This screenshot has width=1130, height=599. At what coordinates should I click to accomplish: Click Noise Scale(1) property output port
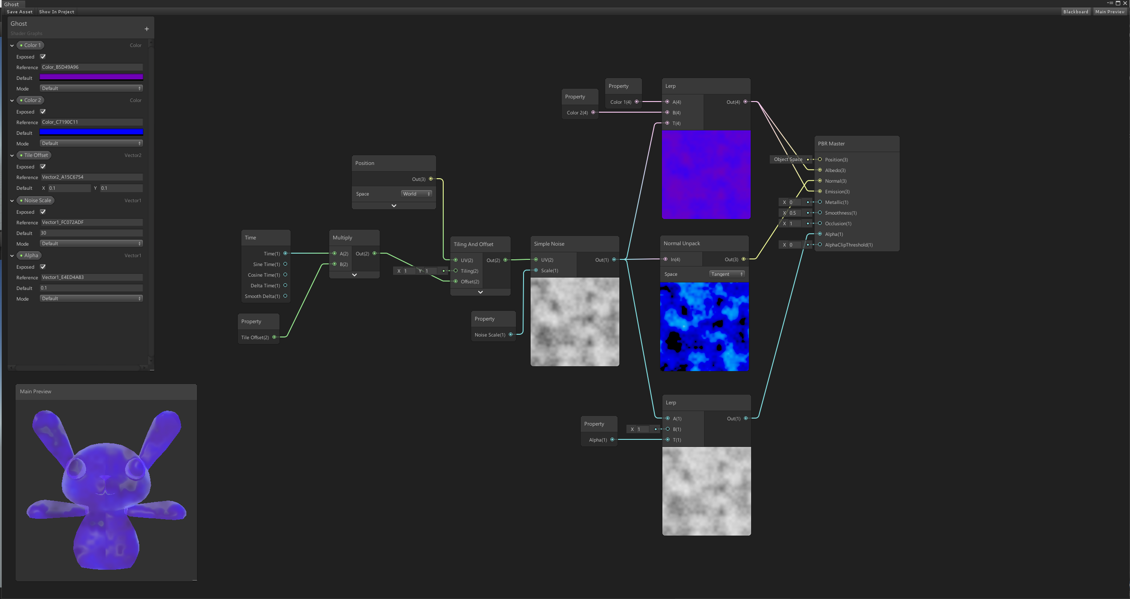[511, 335]
